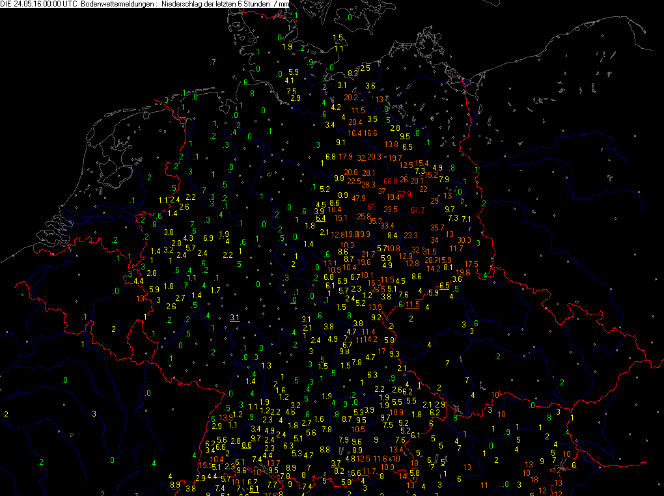Click the underlined 8.6 station value
This screenshot has width=664, height=496.
(246, 446)
